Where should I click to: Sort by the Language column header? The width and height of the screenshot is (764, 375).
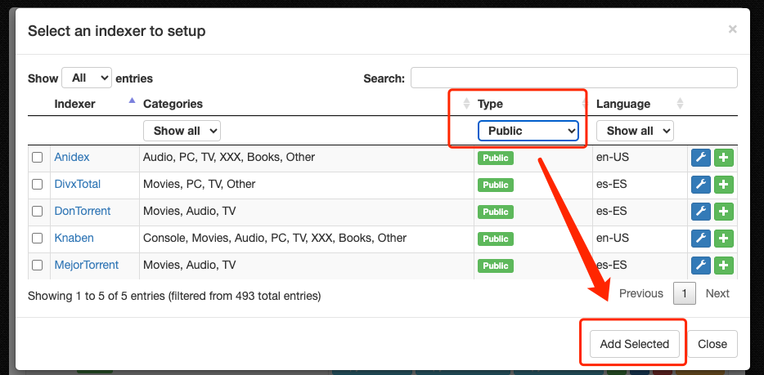623,104
